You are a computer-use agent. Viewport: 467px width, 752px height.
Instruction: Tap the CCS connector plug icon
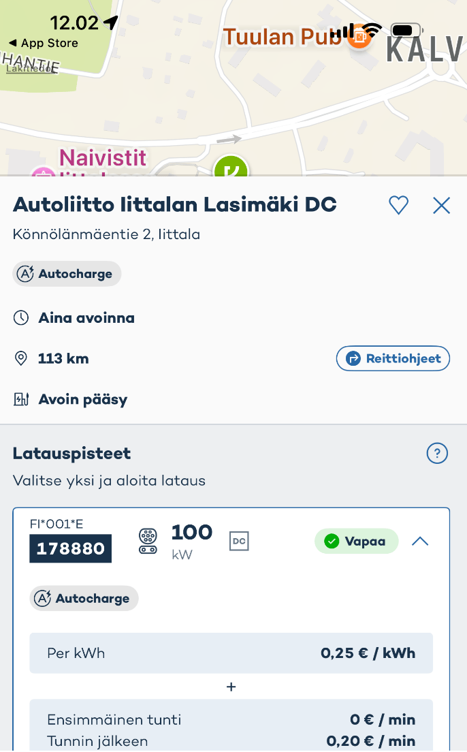[148, 541]
